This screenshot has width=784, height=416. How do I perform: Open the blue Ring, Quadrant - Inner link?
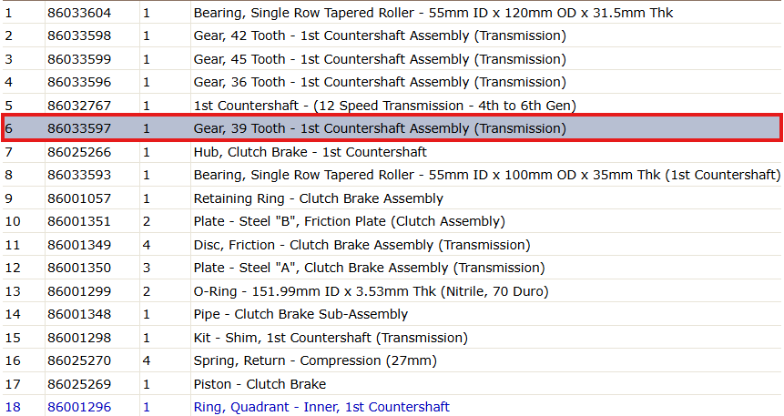point(321,407)
